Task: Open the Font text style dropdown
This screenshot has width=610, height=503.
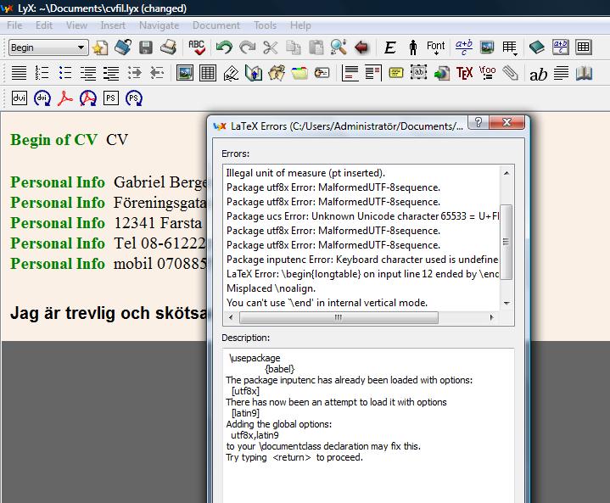Action: point(436,48)
